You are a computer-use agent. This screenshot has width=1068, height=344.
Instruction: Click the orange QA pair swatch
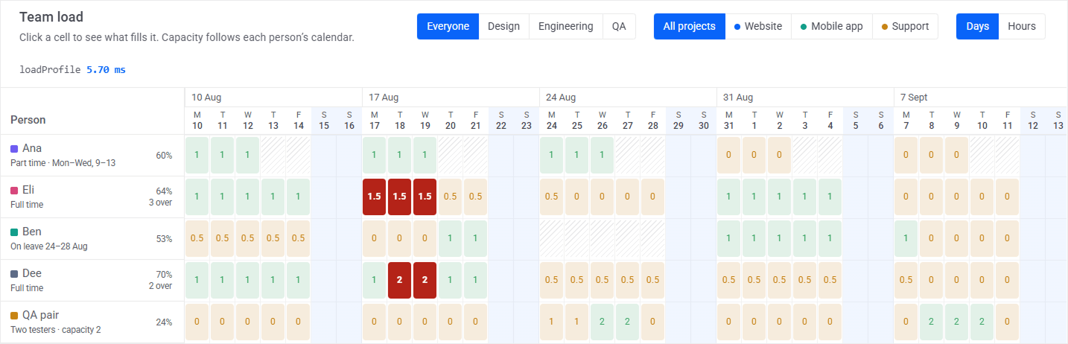point(14,315)
